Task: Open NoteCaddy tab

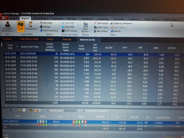Action: click(119, 19)
